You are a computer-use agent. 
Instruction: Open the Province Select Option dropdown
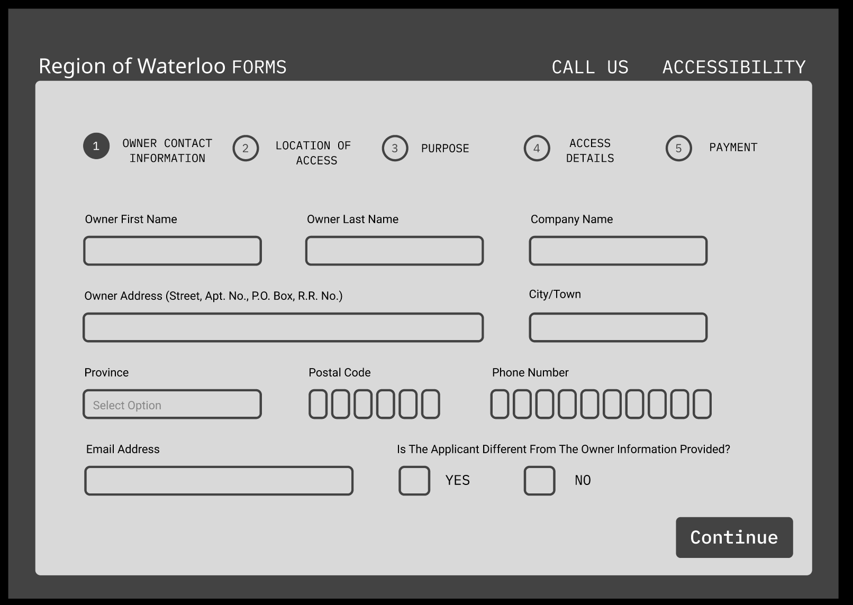coord(173,405)
